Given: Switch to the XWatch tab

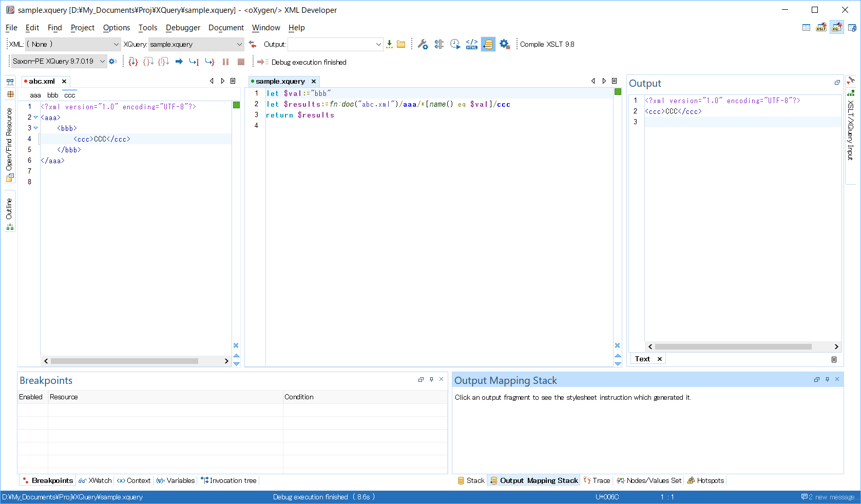Looking at the screenshot, I should [95, 481].
